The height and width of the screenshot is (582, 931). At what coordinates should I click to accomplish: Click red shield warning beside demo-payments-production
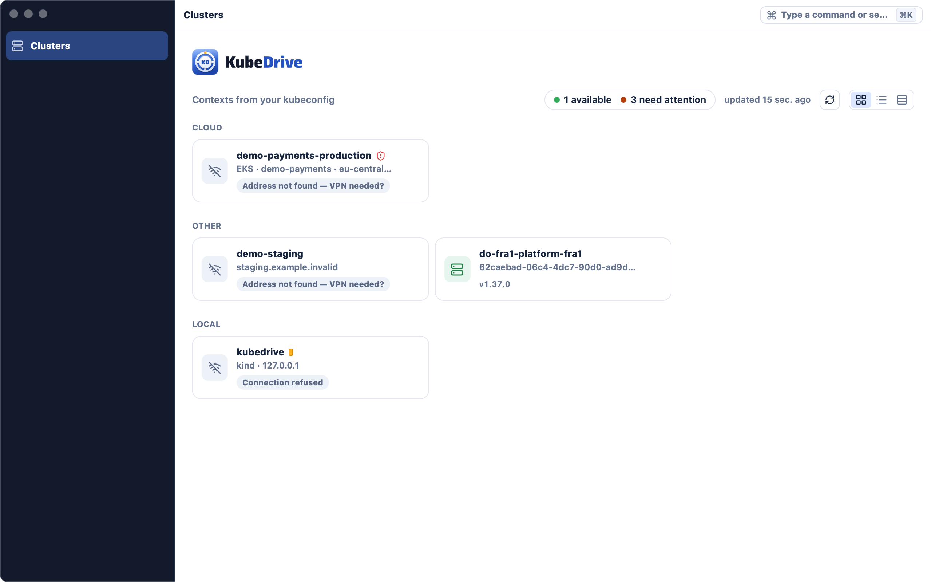[381, 156]
